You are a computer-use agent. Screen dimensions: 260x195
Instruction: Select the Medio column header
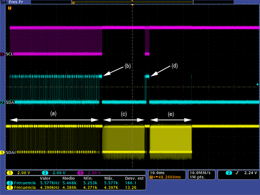(x=68, y=178)
